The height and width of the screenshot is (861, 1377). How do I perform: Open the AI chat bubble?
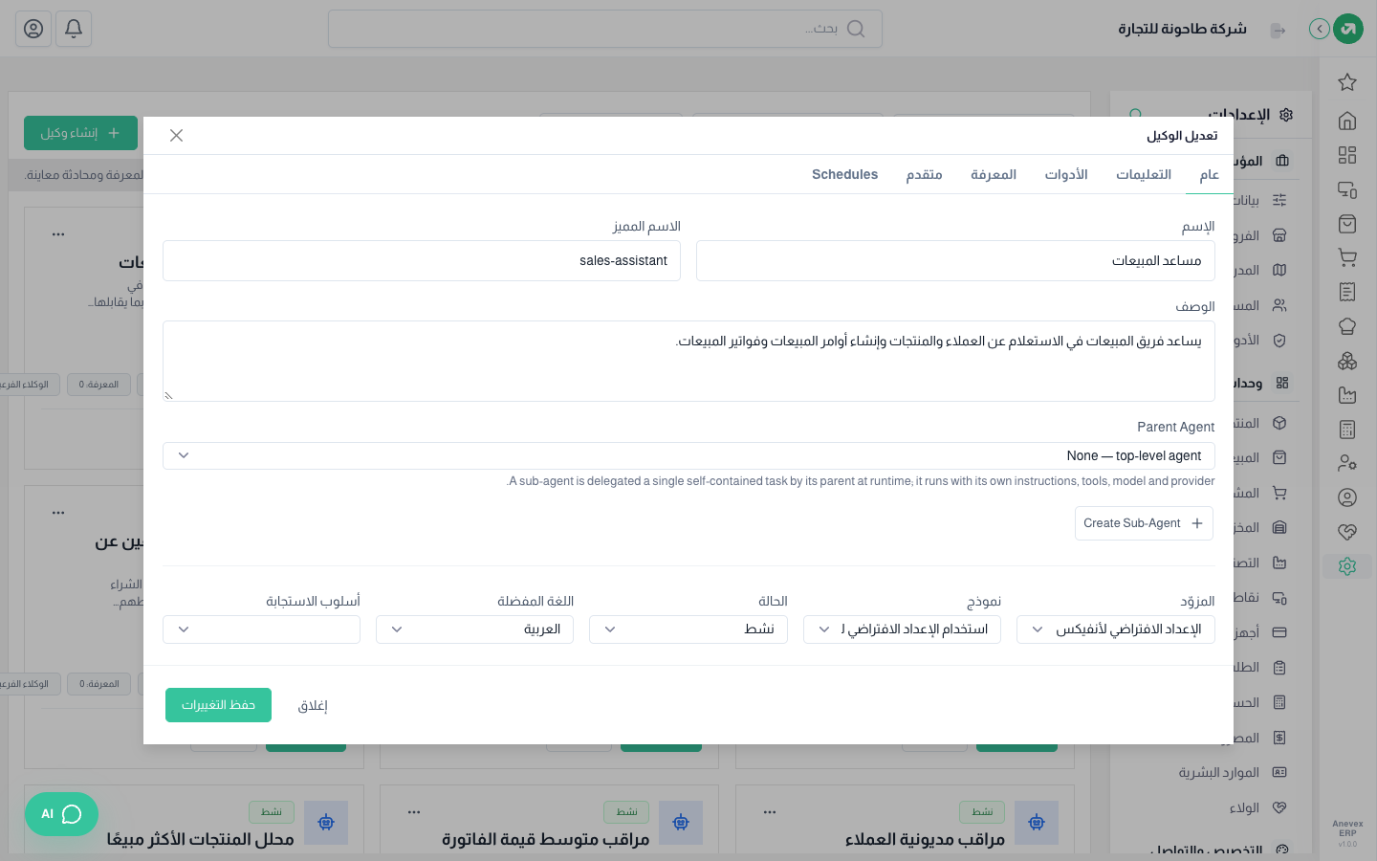pyautogui.click(x=61, y=814)
